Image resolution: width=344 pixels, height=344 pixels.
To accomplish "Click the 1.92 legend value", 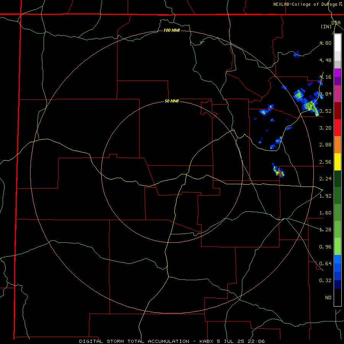I will pos(325,196).
